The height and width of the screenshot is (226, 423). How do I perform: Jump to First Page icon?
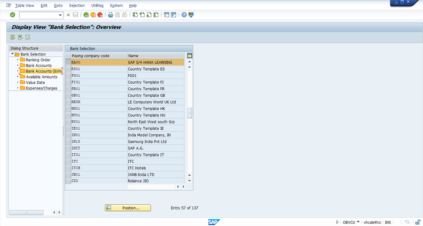coord(135,15)
